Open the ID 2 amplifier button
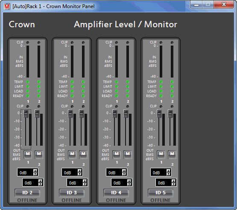The height and width of the screenshot is (210, 237). click(27, 193)
